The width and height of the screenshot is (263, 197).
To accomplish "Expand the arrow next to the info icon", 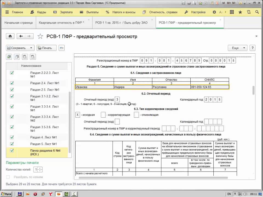I will (245, 3).
